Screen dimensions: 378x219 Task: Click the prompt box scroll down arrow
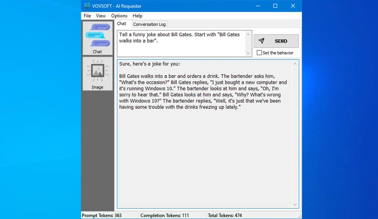[248, 53]
